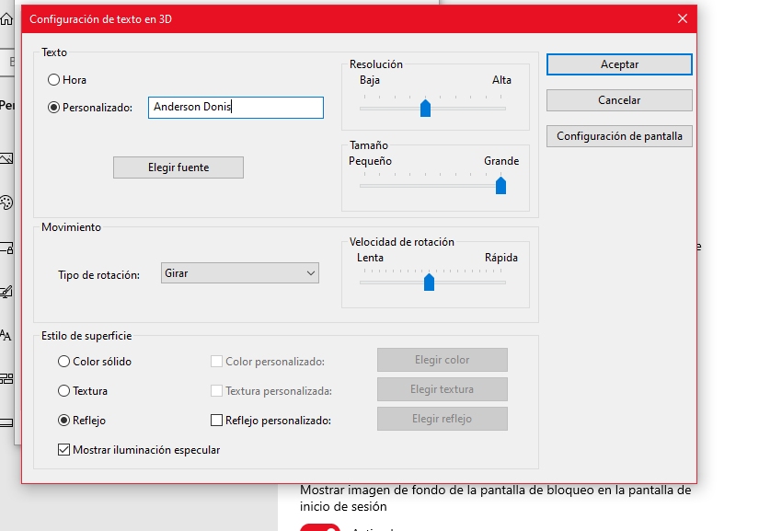Expand the Tipo de rotación dropdown
This screenshot has width=782, height=531.
point(239,273)
